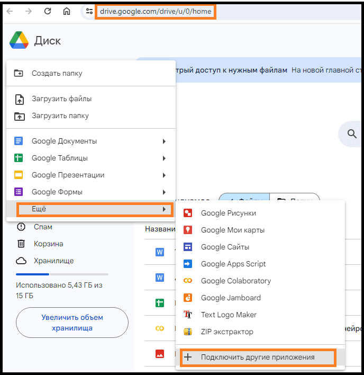Choose Google Формы menu item
Screen dimensions: 364x375
click(91, 192)
